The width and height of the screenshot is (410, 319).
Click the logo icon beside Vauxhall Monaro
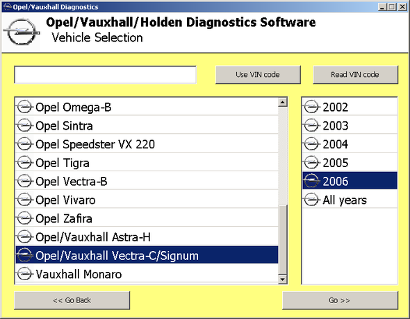[24, 274]
